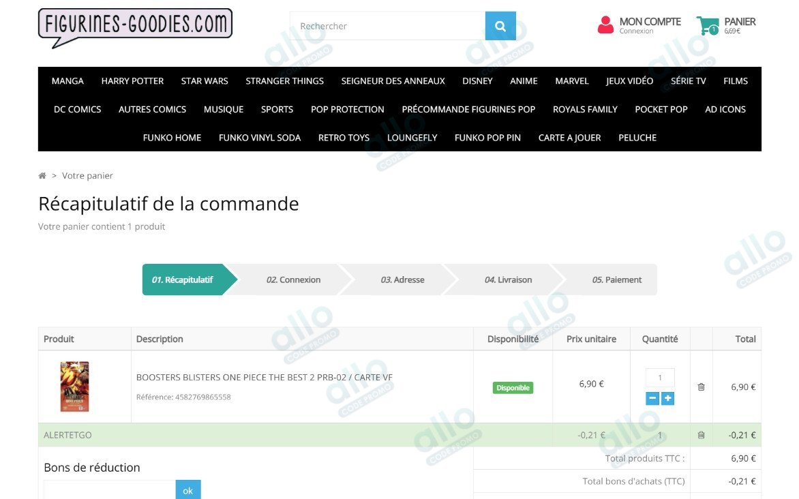Click the Bons de réduction code field
This screenshot has width=799, height=499.
tap(110, 490)
